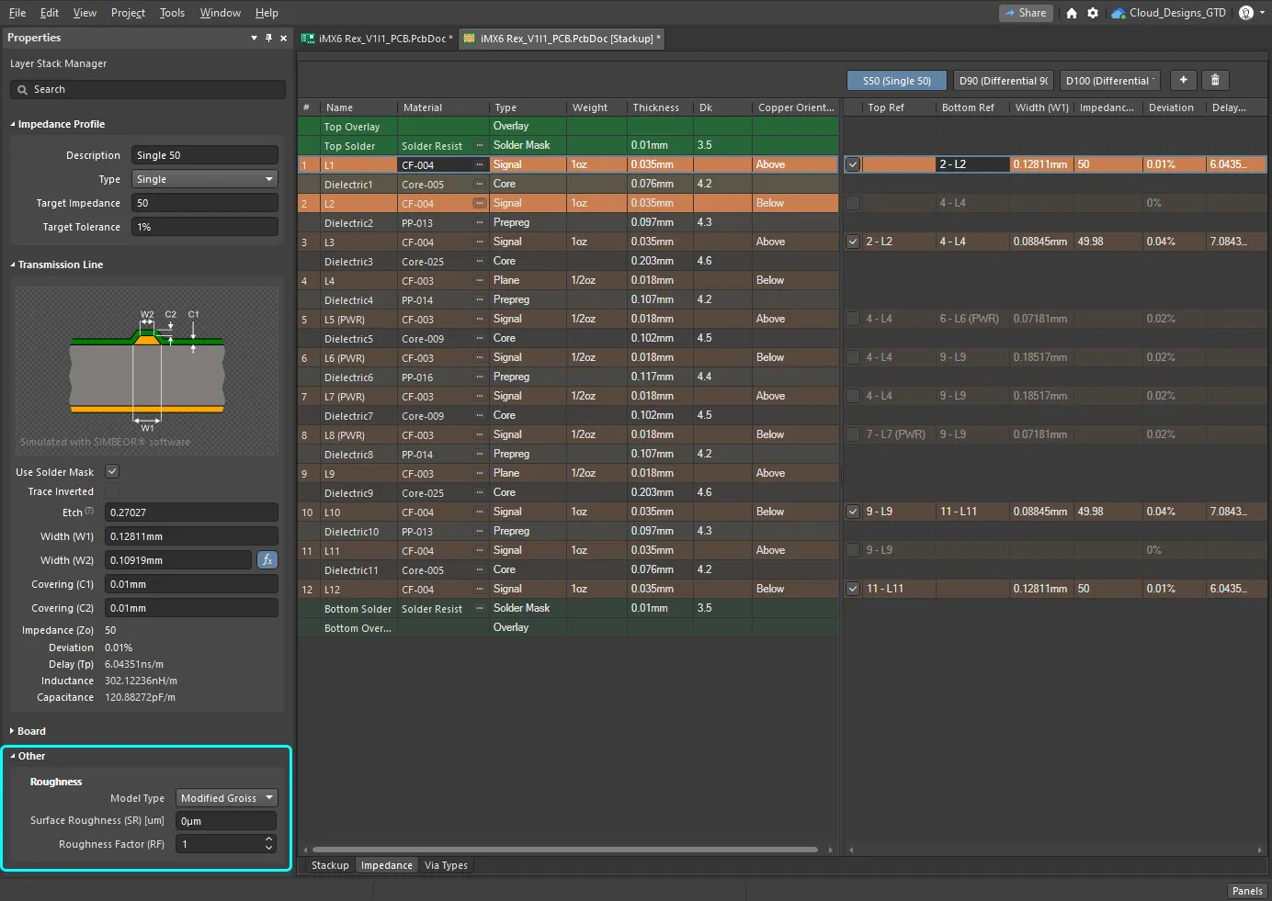Enable the Trace Inverted checkbox

coord(112,492)
